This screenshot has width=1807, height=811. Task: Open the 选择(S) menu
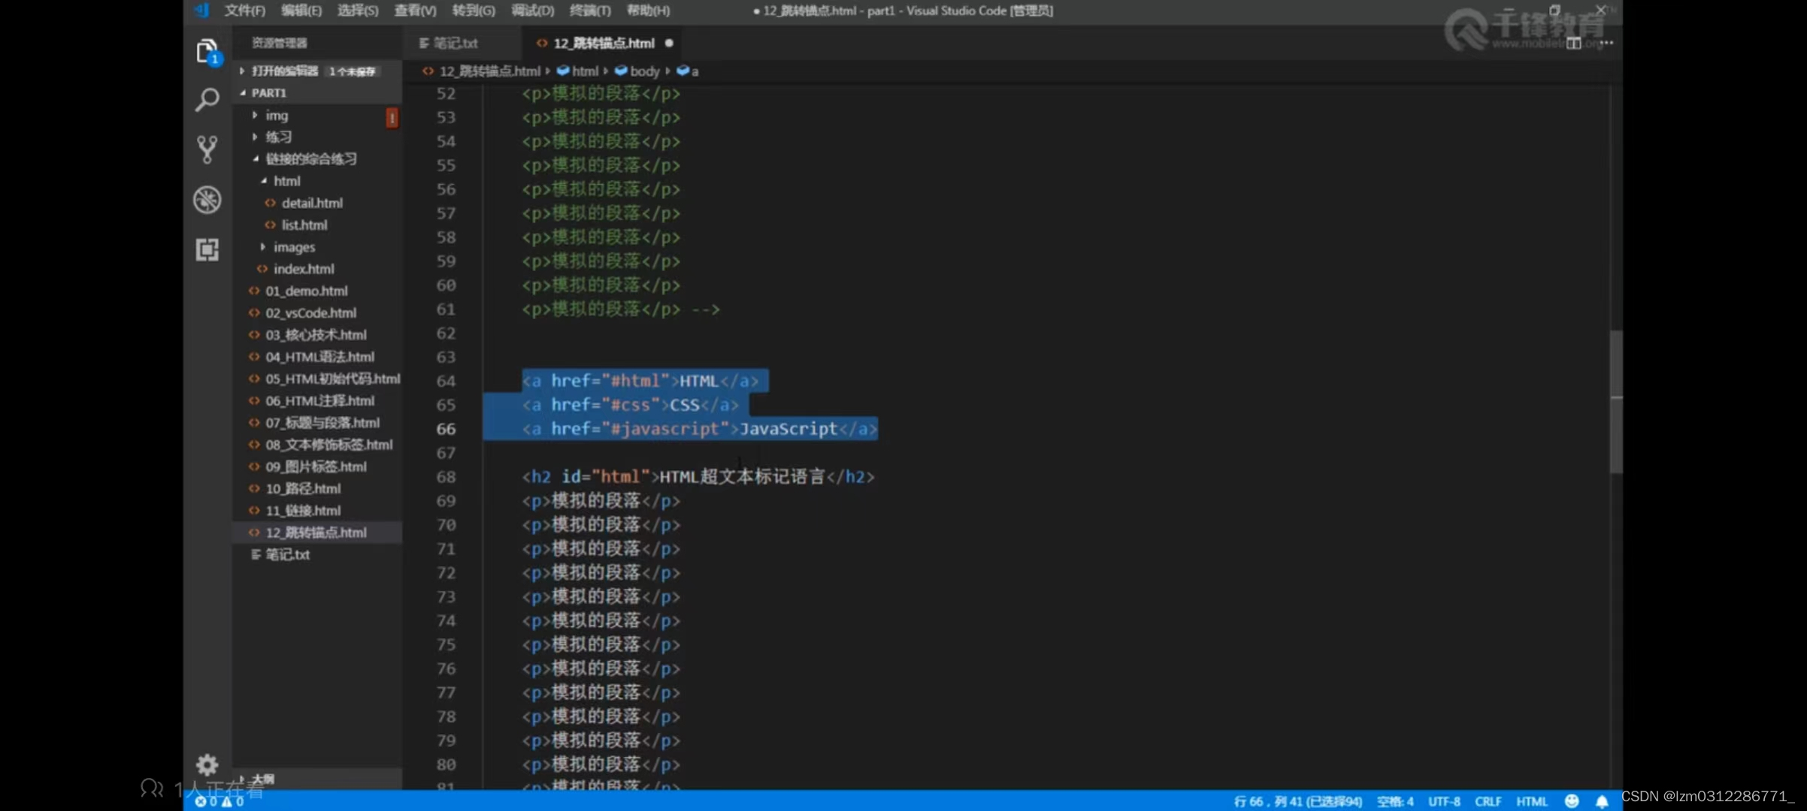(358, 11)
